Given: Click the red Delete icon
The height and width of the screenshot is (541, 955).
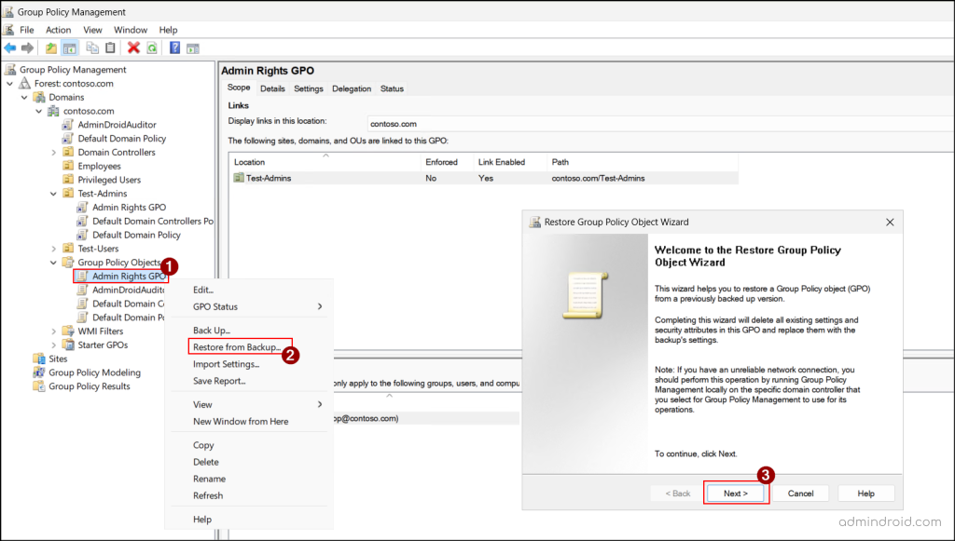Looking at the screenshot, I should tap(133, 47).
